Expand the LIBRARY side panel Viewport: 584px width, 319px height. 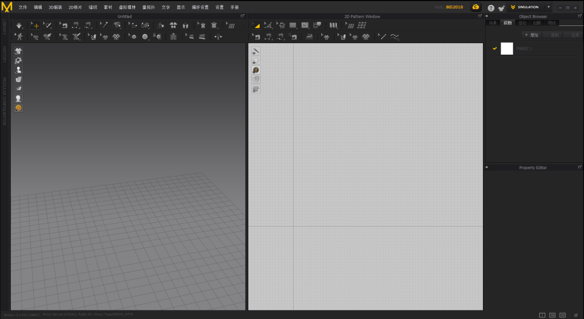pyautogui.click(x=4, y=27)
